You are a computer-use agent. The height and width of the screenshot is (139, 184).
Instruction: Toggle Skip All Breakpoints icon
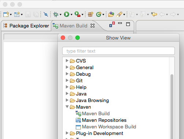click(46, 14)
